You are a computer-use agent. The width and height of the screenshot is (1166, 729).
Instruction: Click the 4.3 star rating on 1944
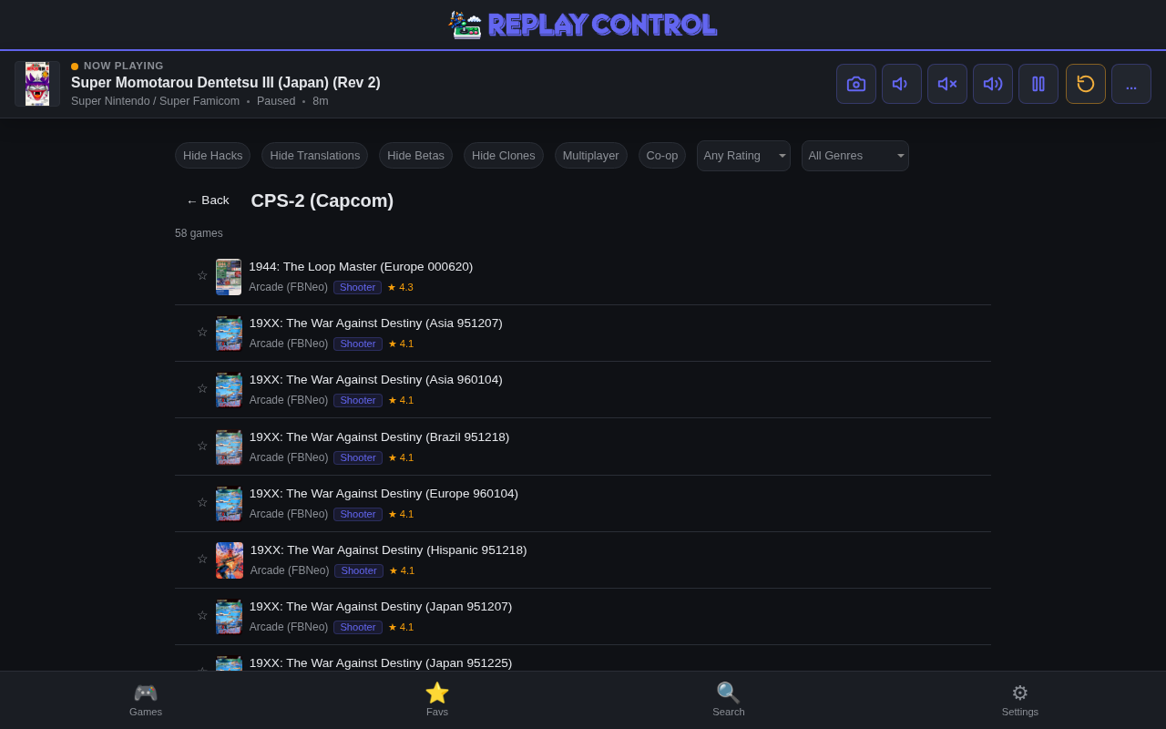401,287
